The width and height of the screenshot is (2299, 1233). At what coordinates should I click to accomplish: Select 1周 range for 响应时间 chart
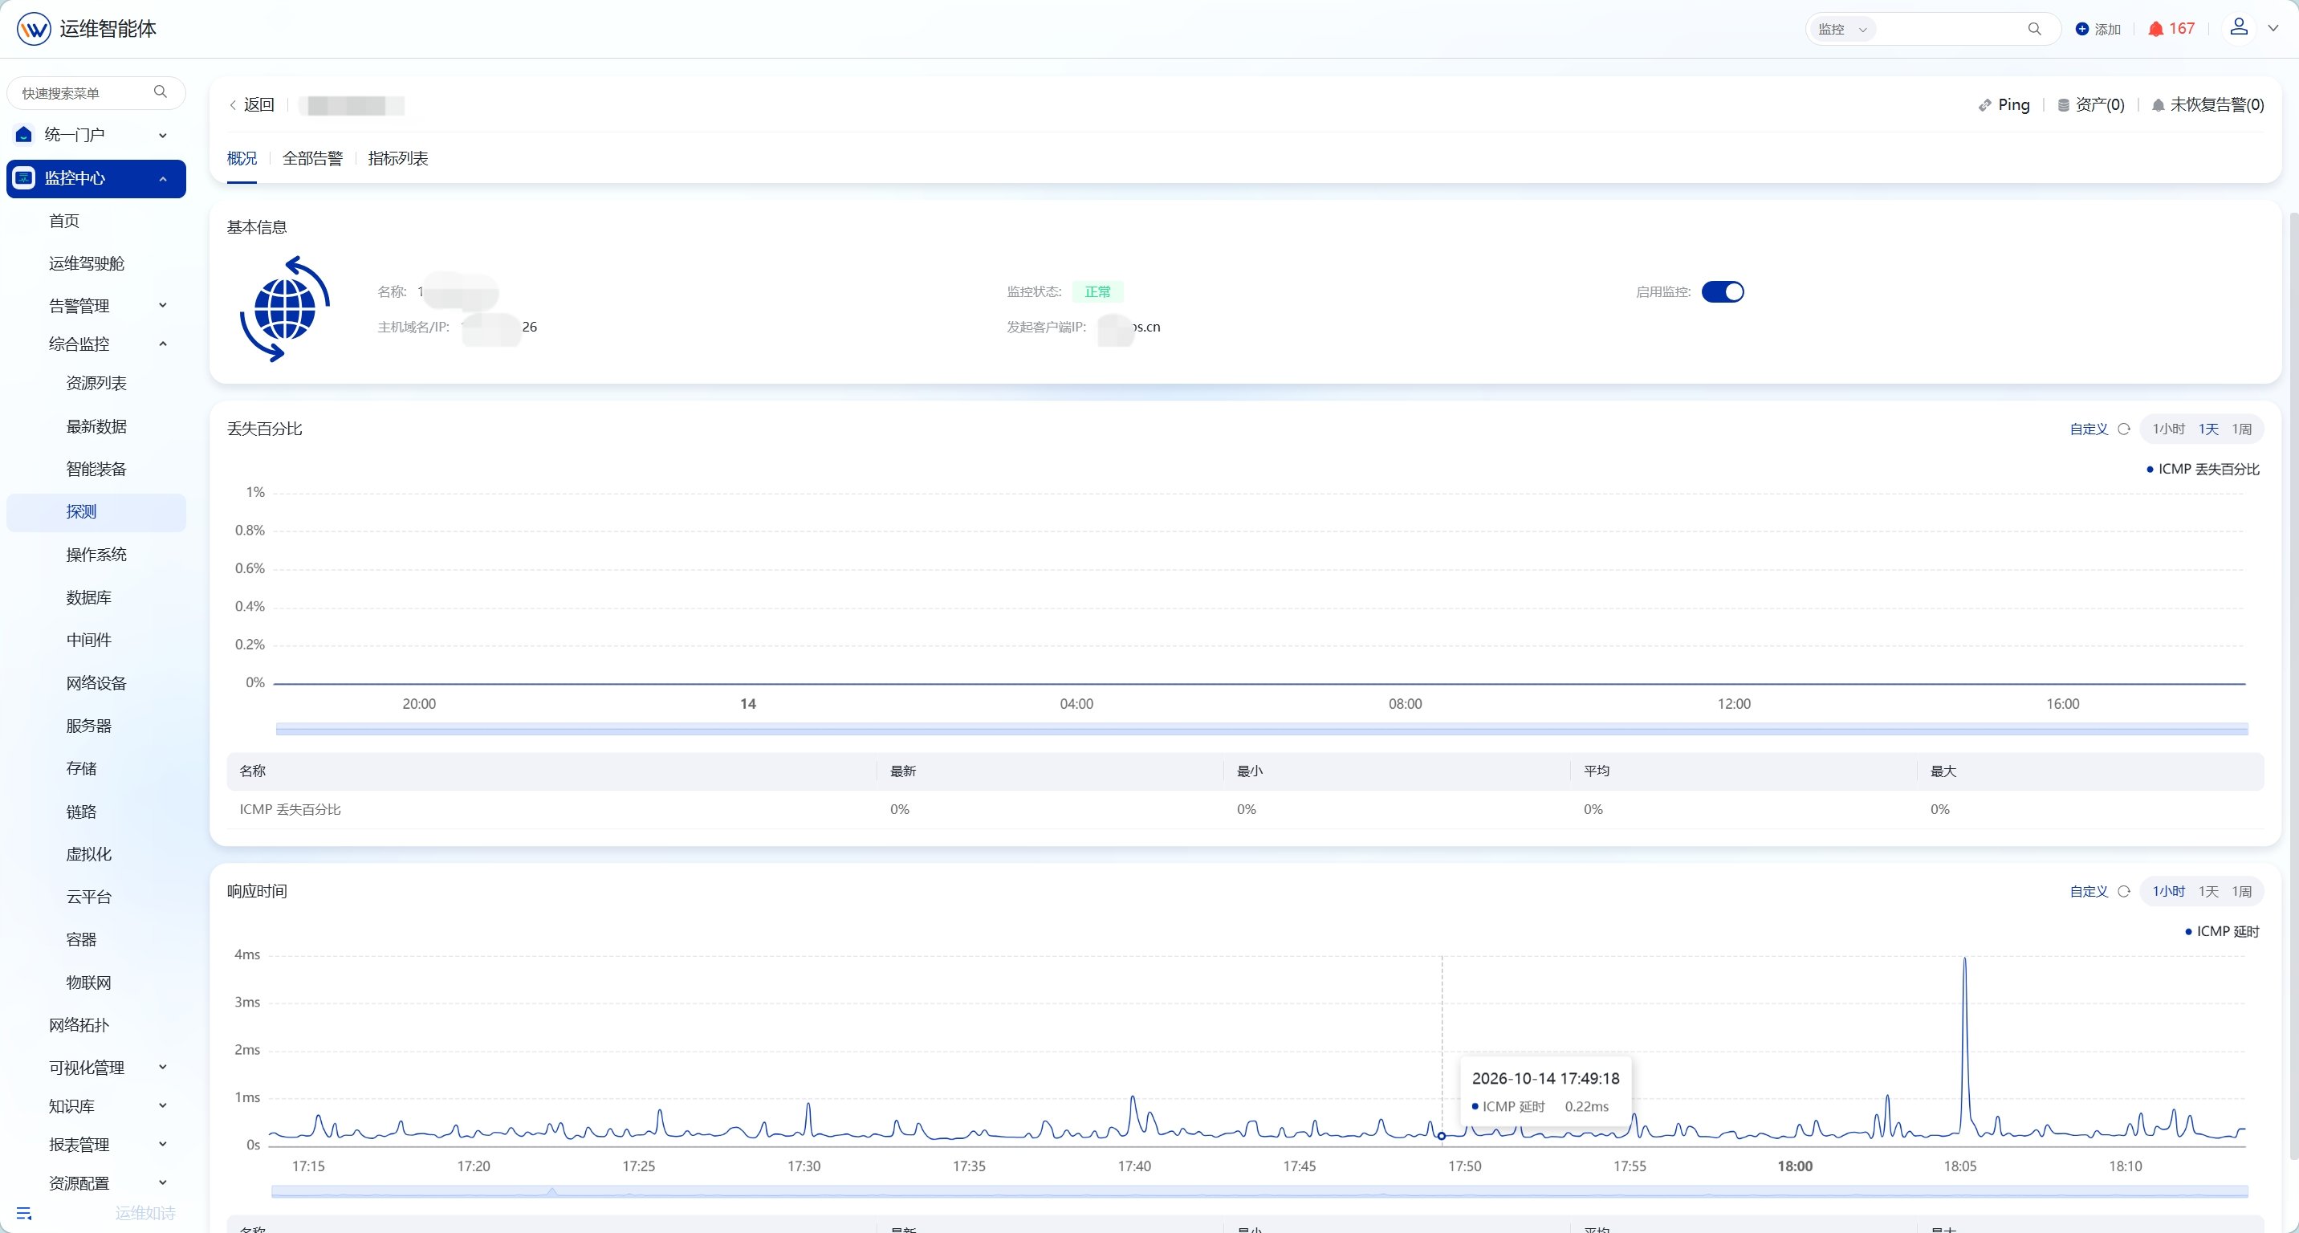pyautogui.click(x=2241, y=891)
